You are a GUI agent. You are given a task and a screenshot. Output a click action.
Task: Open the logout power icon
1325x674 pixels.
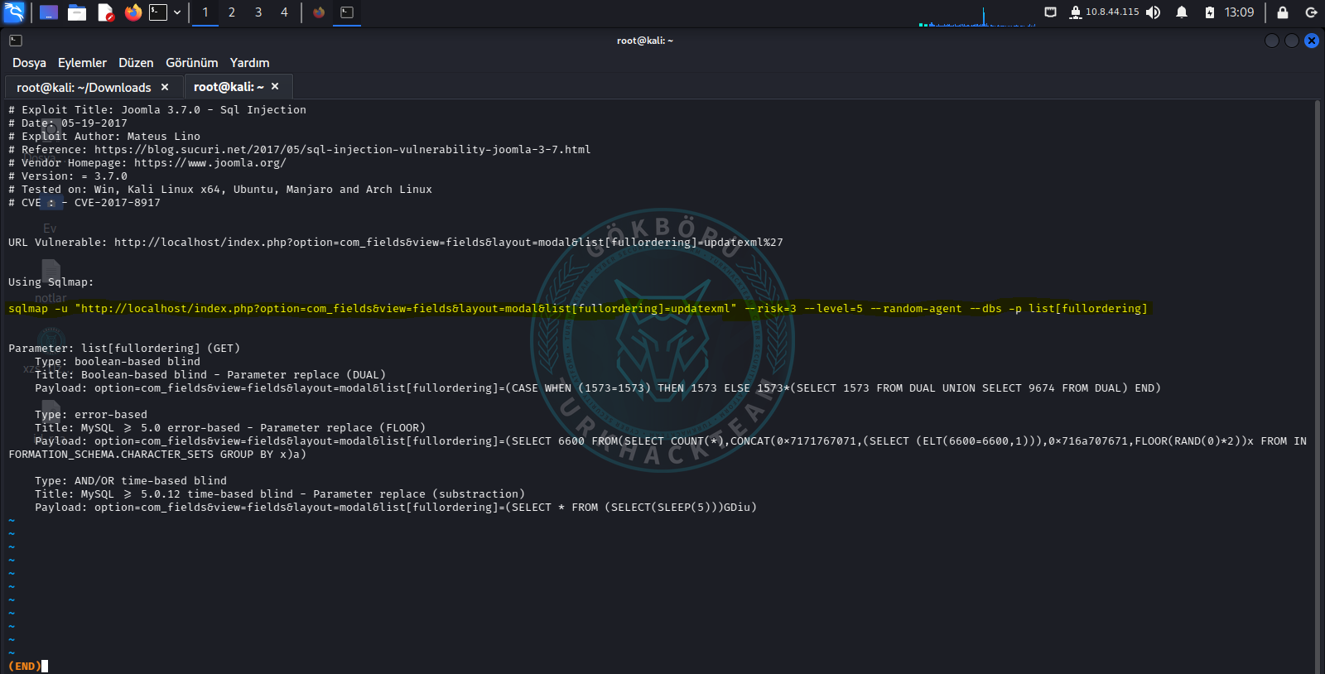pos(1311,12)
